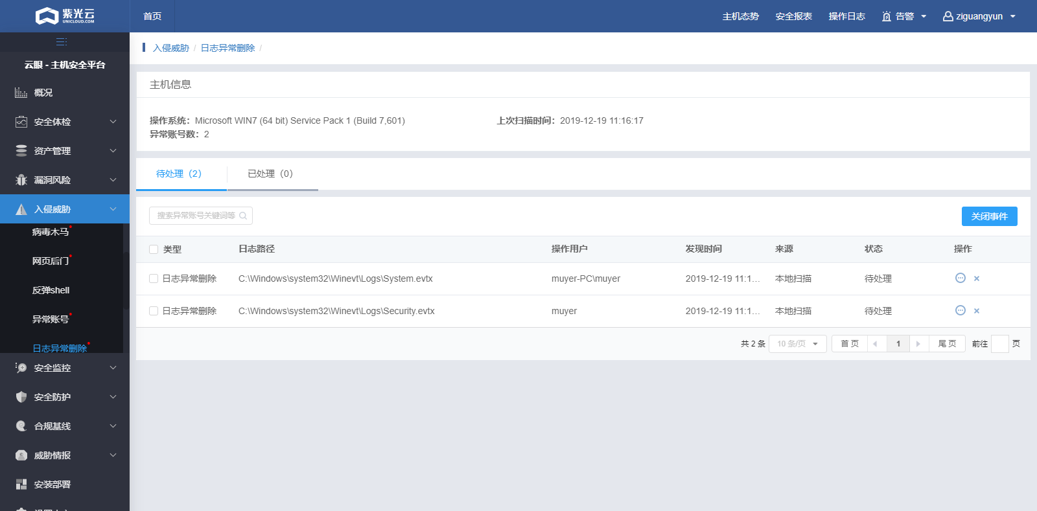The width and height of the screenshot is (1037, 511).
Task: Click the 漏洞风险 bug icon
Action: [21, 180]
